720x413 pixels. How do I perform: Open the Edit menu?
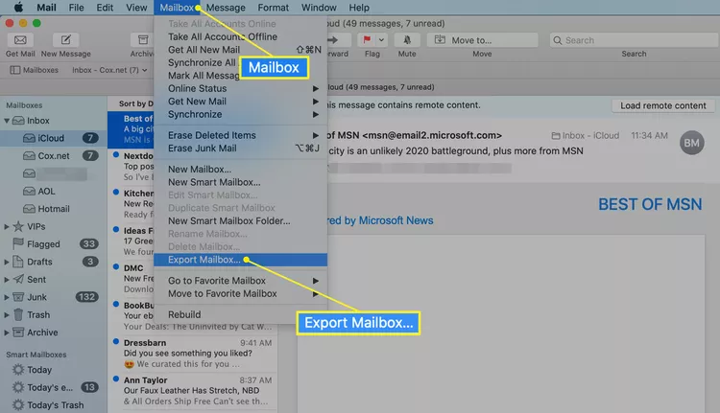105,8
